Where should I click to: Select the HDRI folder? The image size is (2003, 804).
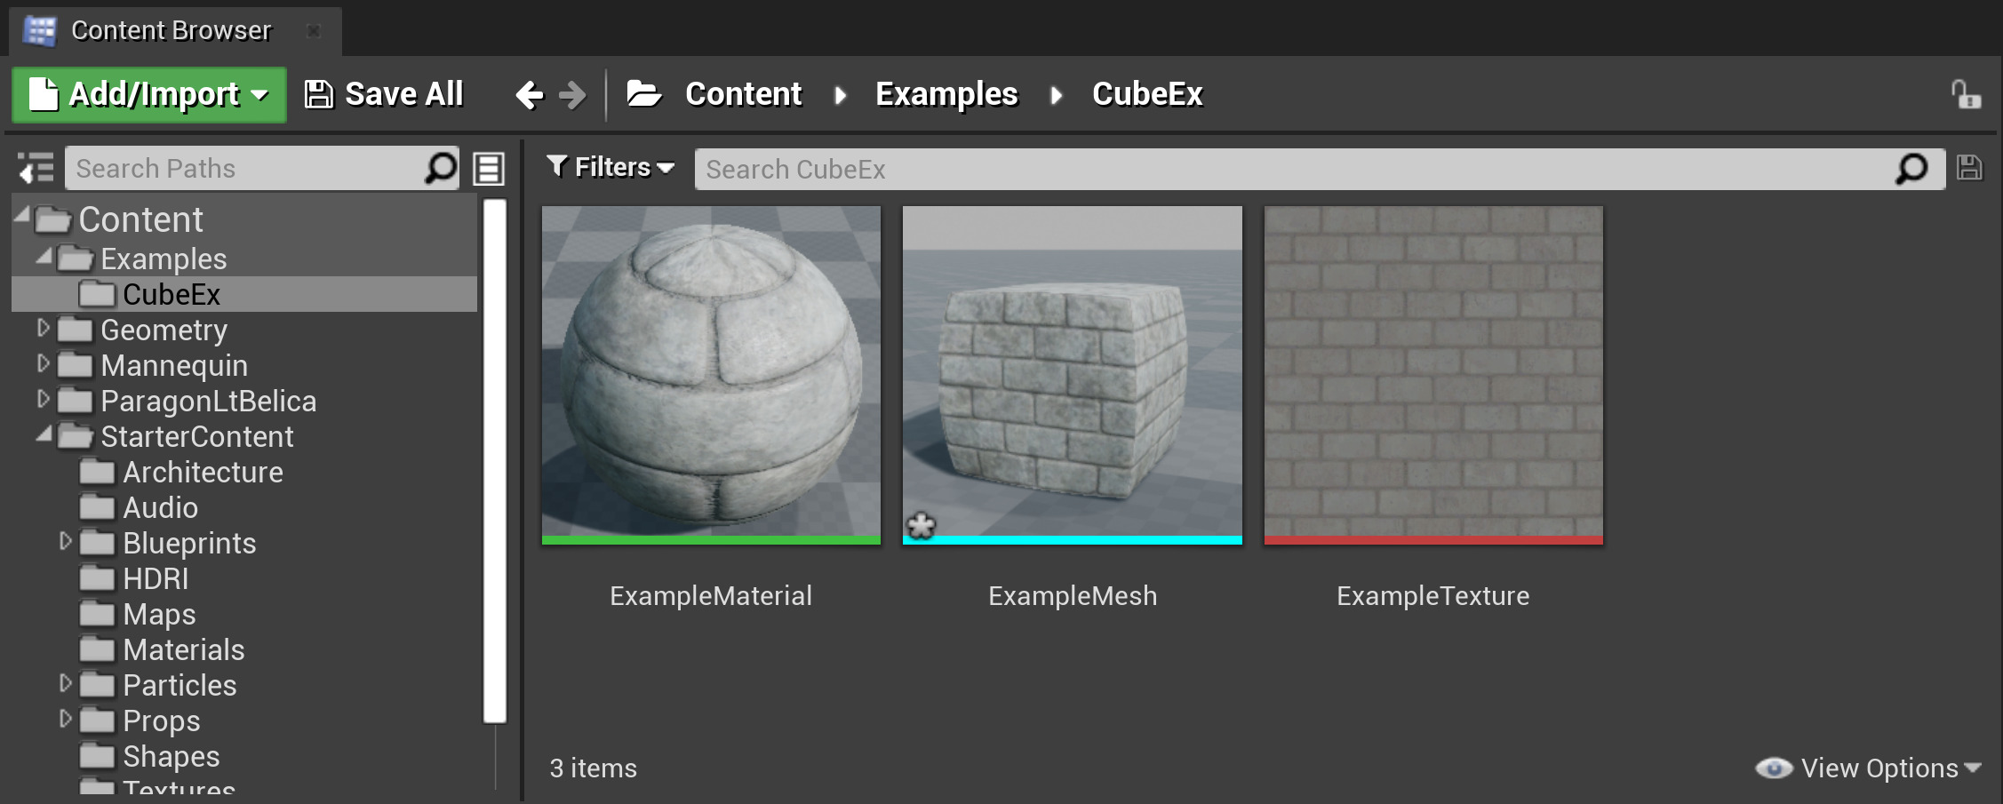coord(244,578)
